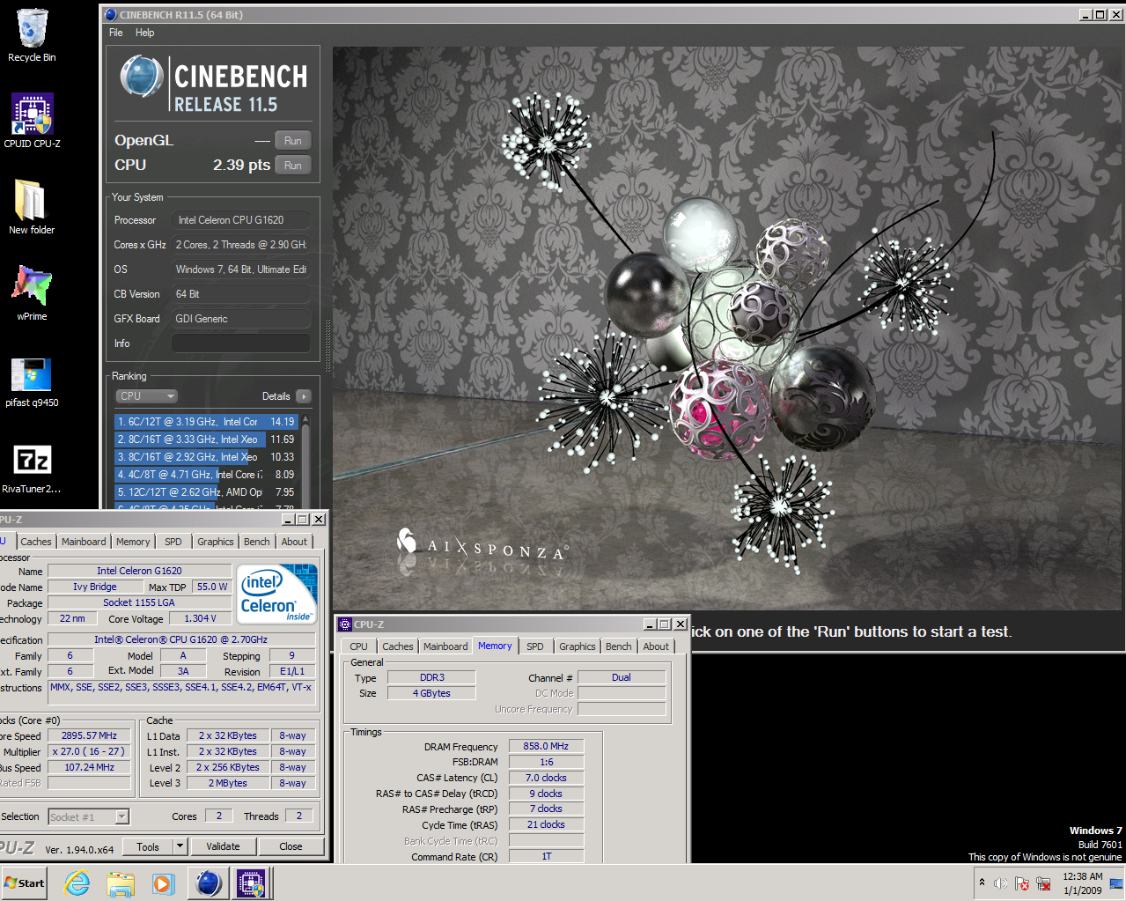Click the volume speaker tray icon

coord(1001,883)
